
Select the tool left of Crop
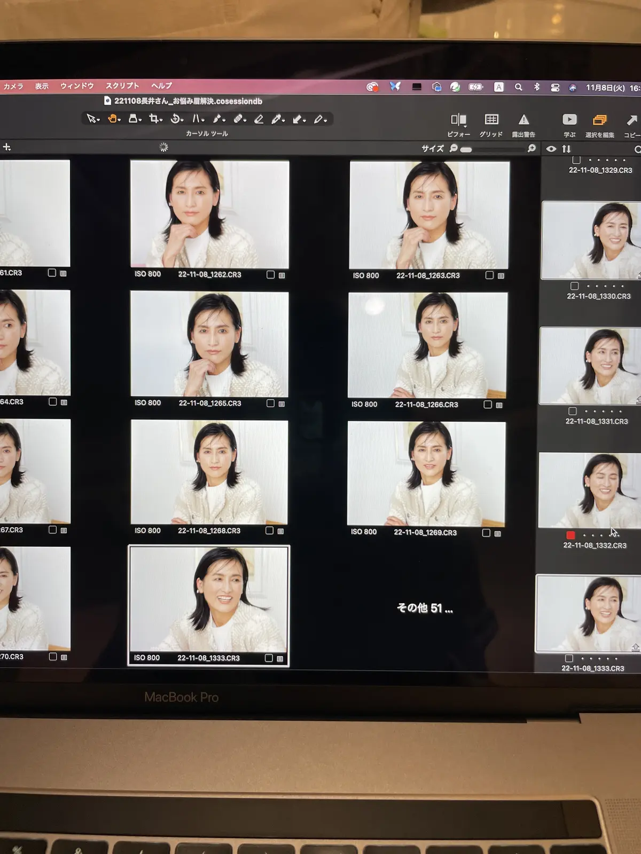[x=134, y=118]
